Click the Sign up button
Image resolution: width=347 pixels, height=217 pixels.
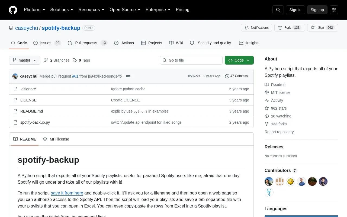point(317,10)
